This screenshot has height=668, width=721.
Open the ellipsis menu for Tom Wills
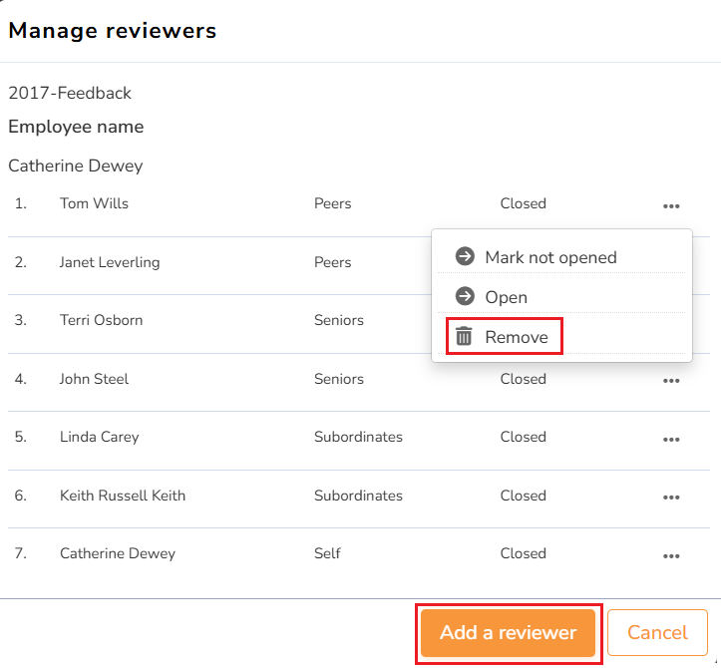(x=671, y=206)
